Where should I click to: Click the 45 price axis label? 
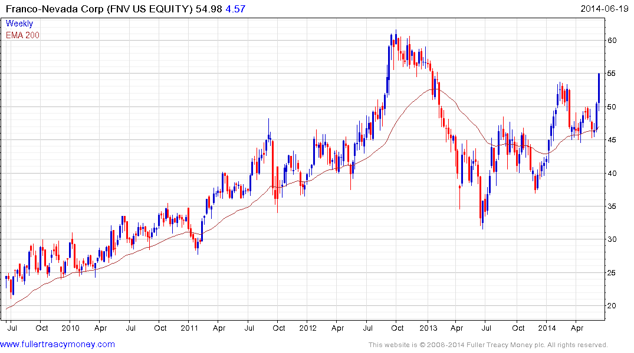[612, 140]
